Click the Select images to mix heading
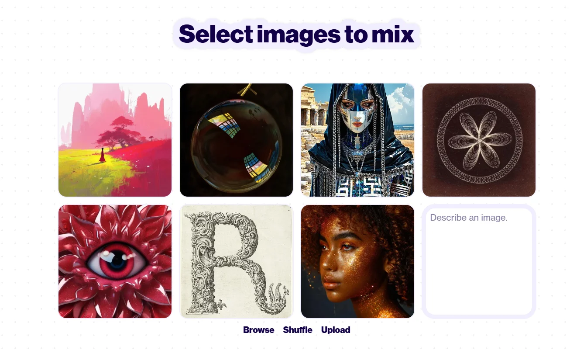The height and width of the screenshot is (350, 570). pyautogui.click(x=296, y=34)
